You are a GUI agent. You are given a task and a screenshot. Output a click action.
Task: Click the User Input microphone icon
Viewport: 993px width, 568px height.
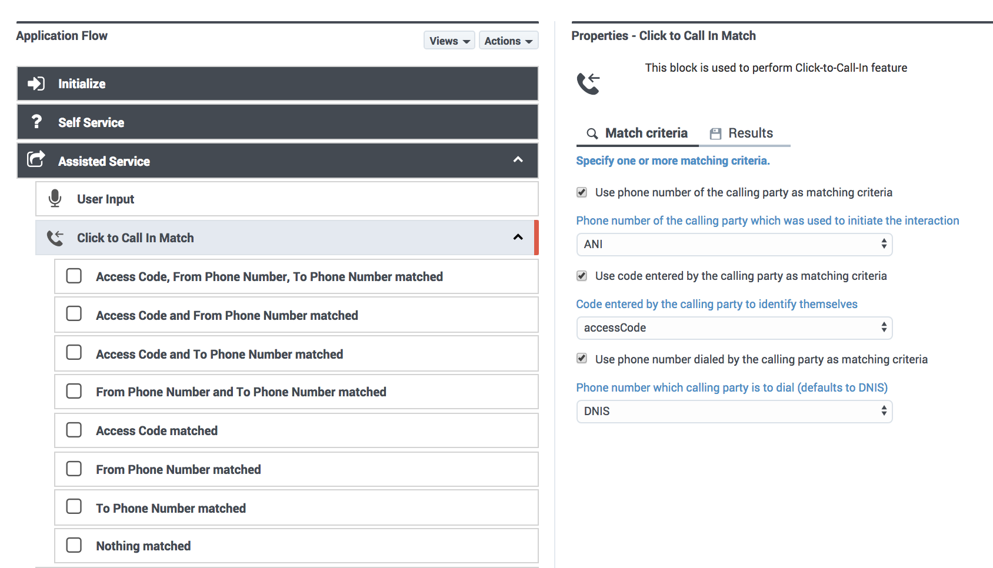click(55, 199)
